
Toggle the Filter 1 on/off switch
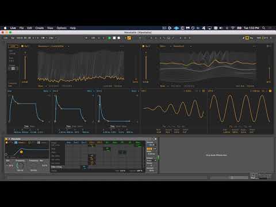pyautogui.click(x=6, y=143)
